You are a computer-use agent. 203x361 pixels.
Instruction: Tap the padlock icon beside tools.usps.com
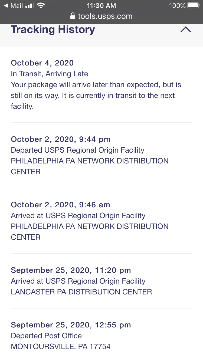click(x=73, y=16)
